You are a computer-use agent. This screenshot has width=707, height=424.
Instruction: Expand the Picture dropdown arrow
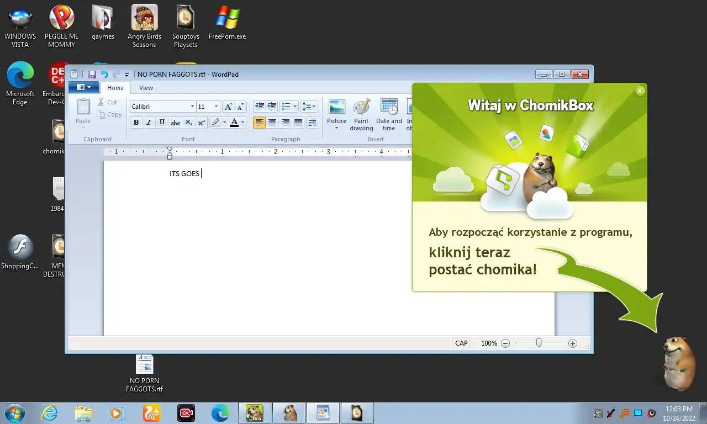336,128
